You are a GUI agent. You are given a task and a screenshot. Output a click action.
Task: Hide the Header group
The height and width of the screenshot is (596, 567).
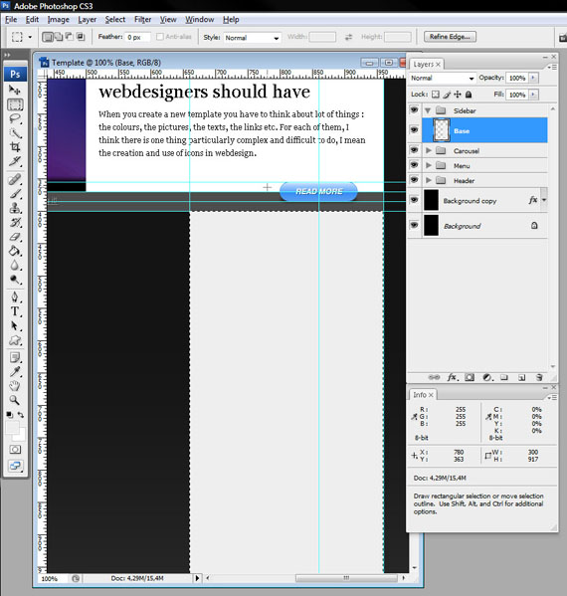tap(414, 180)
